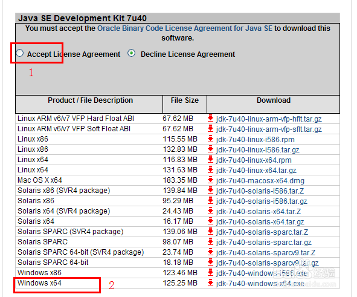
Task: Click download arrow icon for jdk-7u40-linux-arm-vfp-hflt.tar.gz
Action: tap(211, 119)
